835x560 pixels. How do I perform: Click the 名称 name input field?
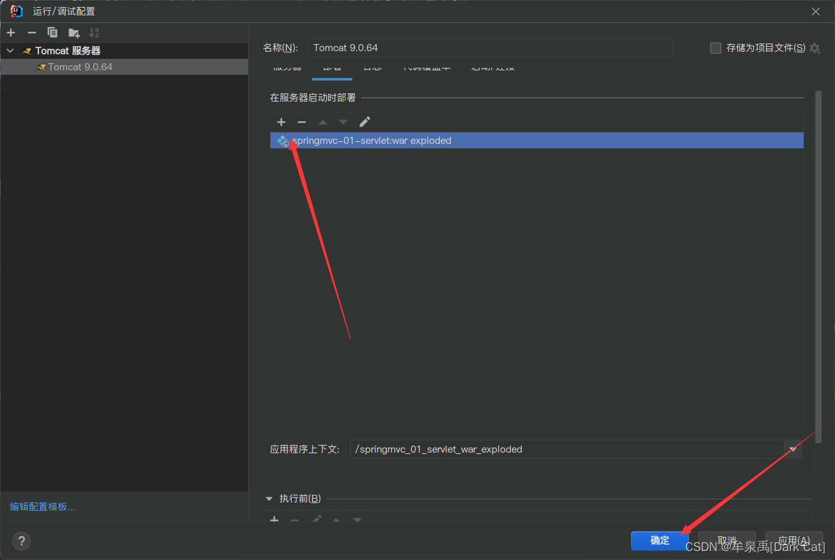[x=490, y=48]
